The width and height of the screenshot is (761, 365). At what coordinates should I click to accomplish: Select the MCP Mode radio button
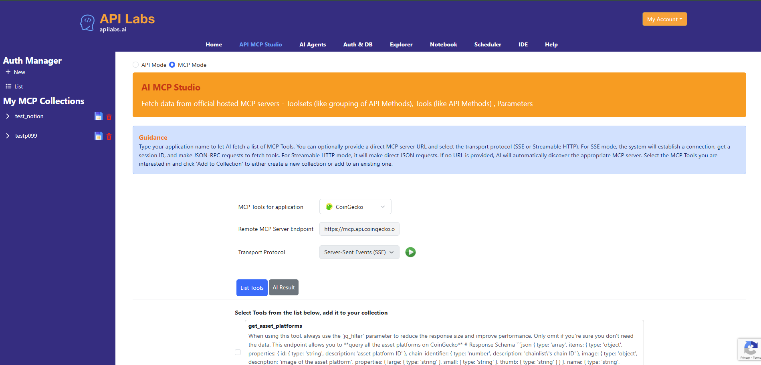tap(172, 65)
